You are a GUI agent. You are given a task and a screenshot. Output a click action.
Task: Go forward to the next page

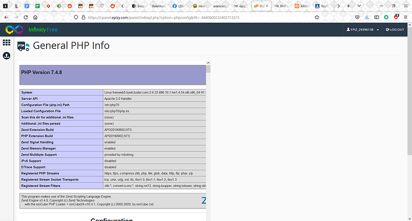click(x=16, y=17)
